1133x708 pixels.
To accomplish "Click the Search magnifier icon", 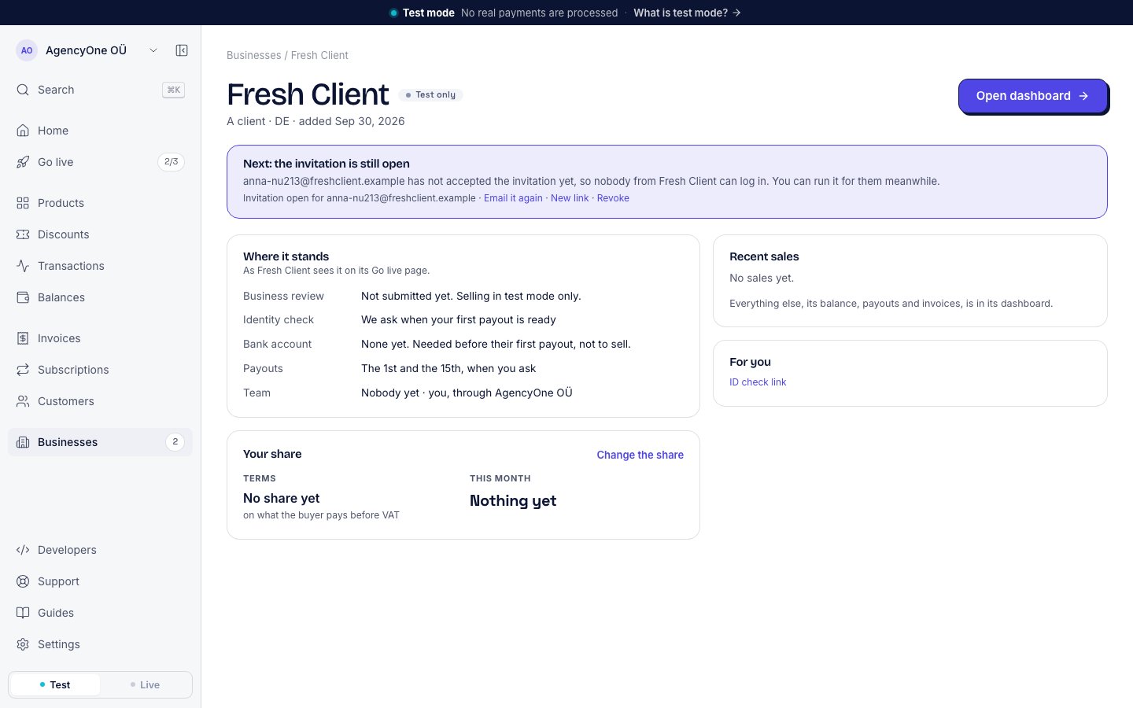I will pos(23,90).
